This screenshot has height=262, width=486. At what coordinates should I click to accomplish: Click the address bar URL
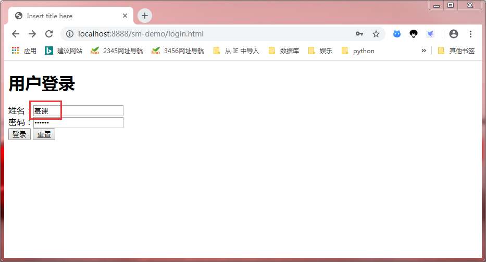[141, 34]
